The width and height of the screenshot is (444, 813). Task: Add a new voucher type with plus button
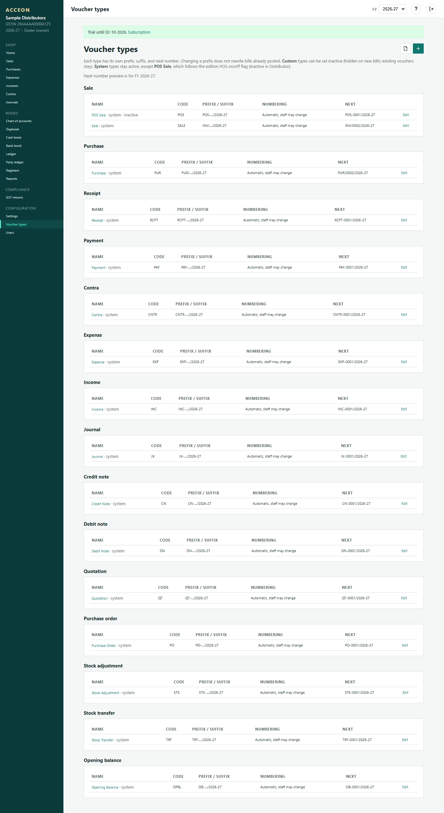pyautogui.click(x=418, y=49)
